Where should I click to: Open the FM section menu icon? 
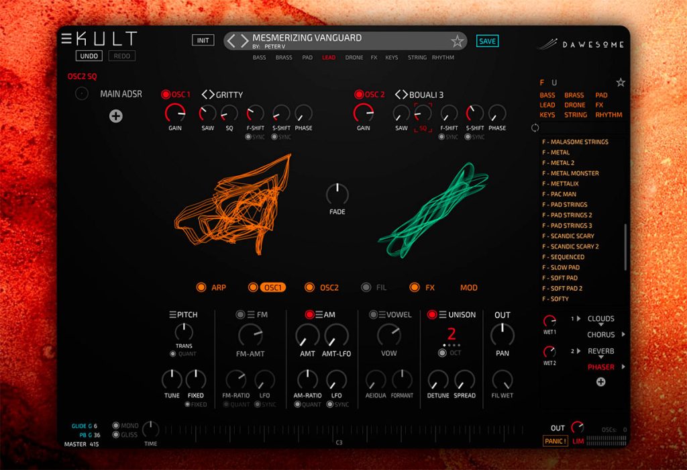coord(251,314)
